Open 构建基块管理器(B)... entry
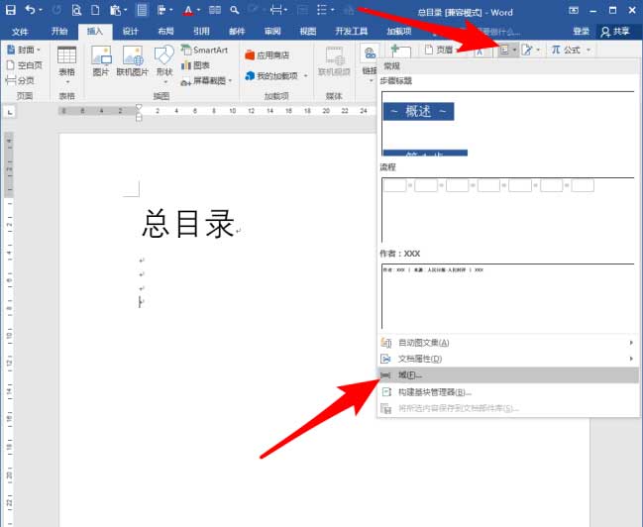The height and width of the screenshot is (527, 643). tap(507, 392)
